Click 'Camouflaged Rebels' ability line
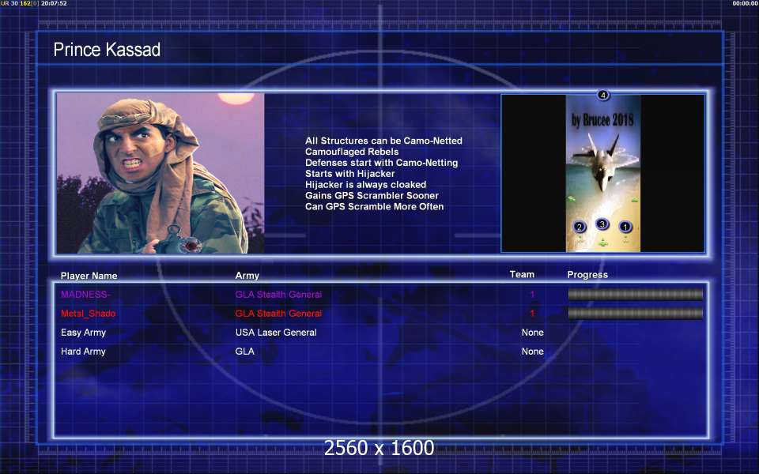The height and width of the screenshot is (474, 759). [352, 152]
